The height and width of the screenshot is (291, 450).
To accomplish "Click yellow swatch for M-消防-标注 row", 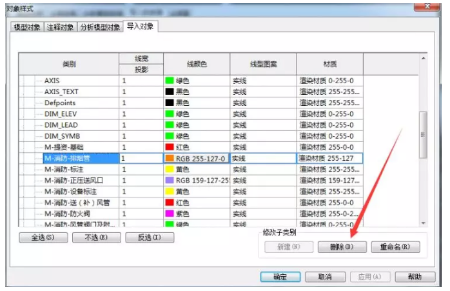I will tap(170, 169).
